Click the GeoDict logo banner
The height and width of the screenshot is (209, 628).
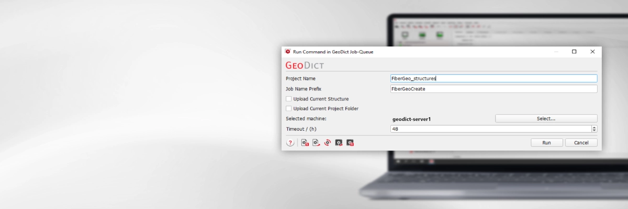pos(305,65)
